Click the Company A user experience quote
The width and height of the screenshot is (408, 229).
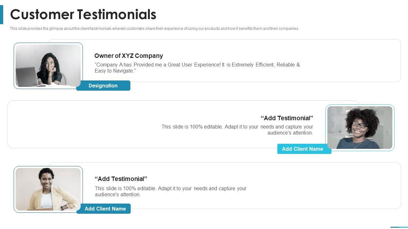[197, 68]
